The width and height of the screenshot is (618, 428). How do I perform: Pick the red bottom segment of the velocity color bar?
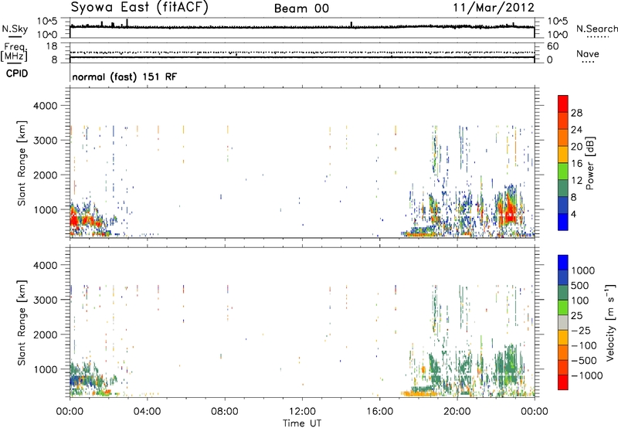pyautogui.click(x=563, y=382)
